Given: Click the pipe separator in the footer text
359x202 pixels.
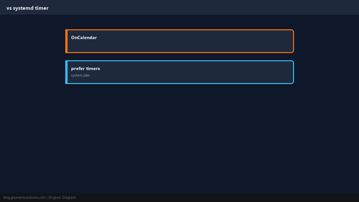Looking at the screenshot, I should coord(47,198).
